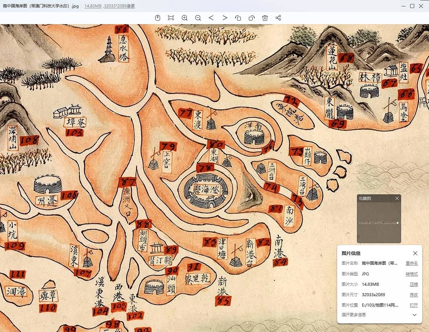Image resolution: width=429 pixels, height=332 pixels.
Task: Expand 展开更多信息 chevron
Action: [x=415, y=315]
